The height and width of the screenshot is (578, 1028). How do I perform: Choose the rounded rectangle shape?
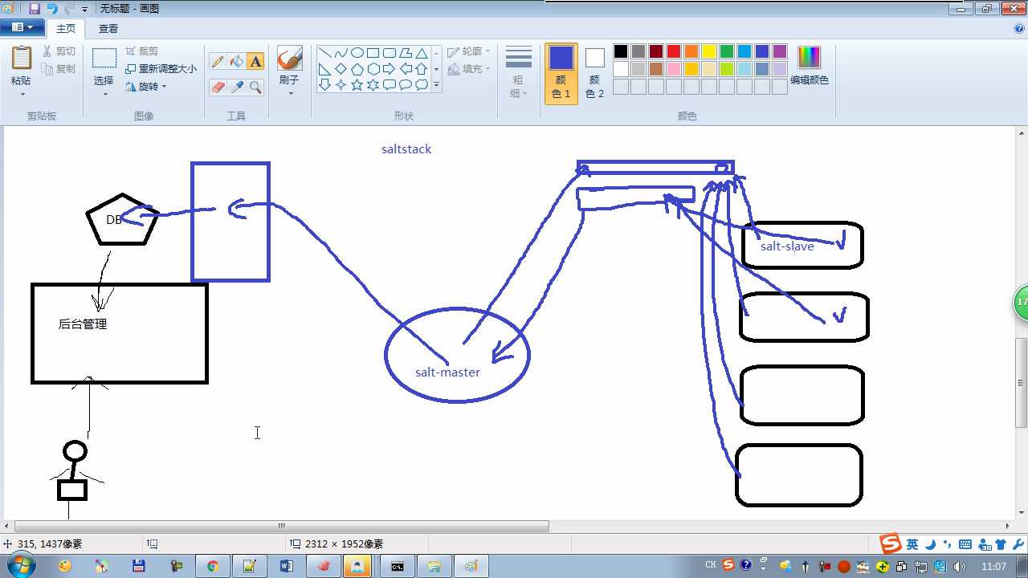(x=389, y=53)
